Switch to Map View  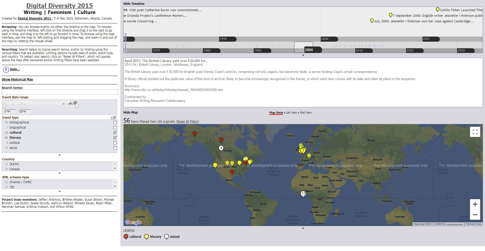pos(276,113)
